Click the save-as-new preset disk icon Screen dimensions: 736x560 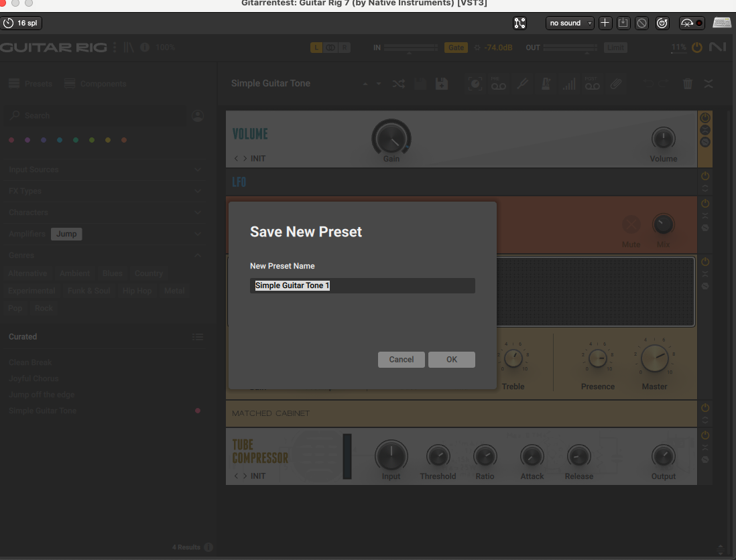(441, 84)
